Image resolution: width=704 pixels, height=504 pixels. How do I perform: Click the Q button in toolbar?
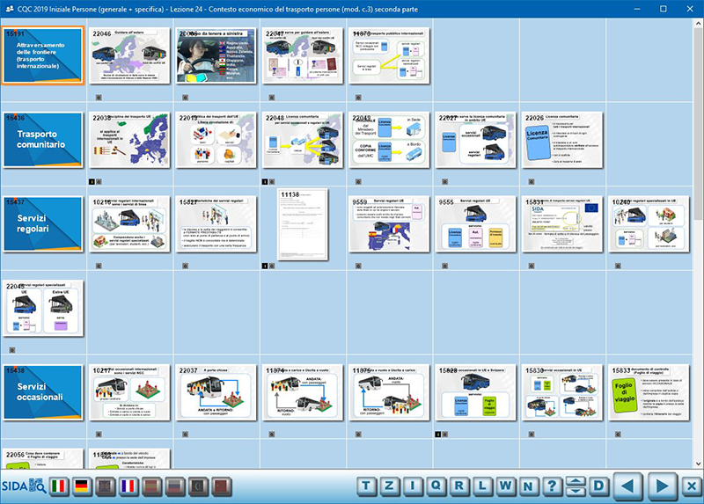tap(436, 486)
